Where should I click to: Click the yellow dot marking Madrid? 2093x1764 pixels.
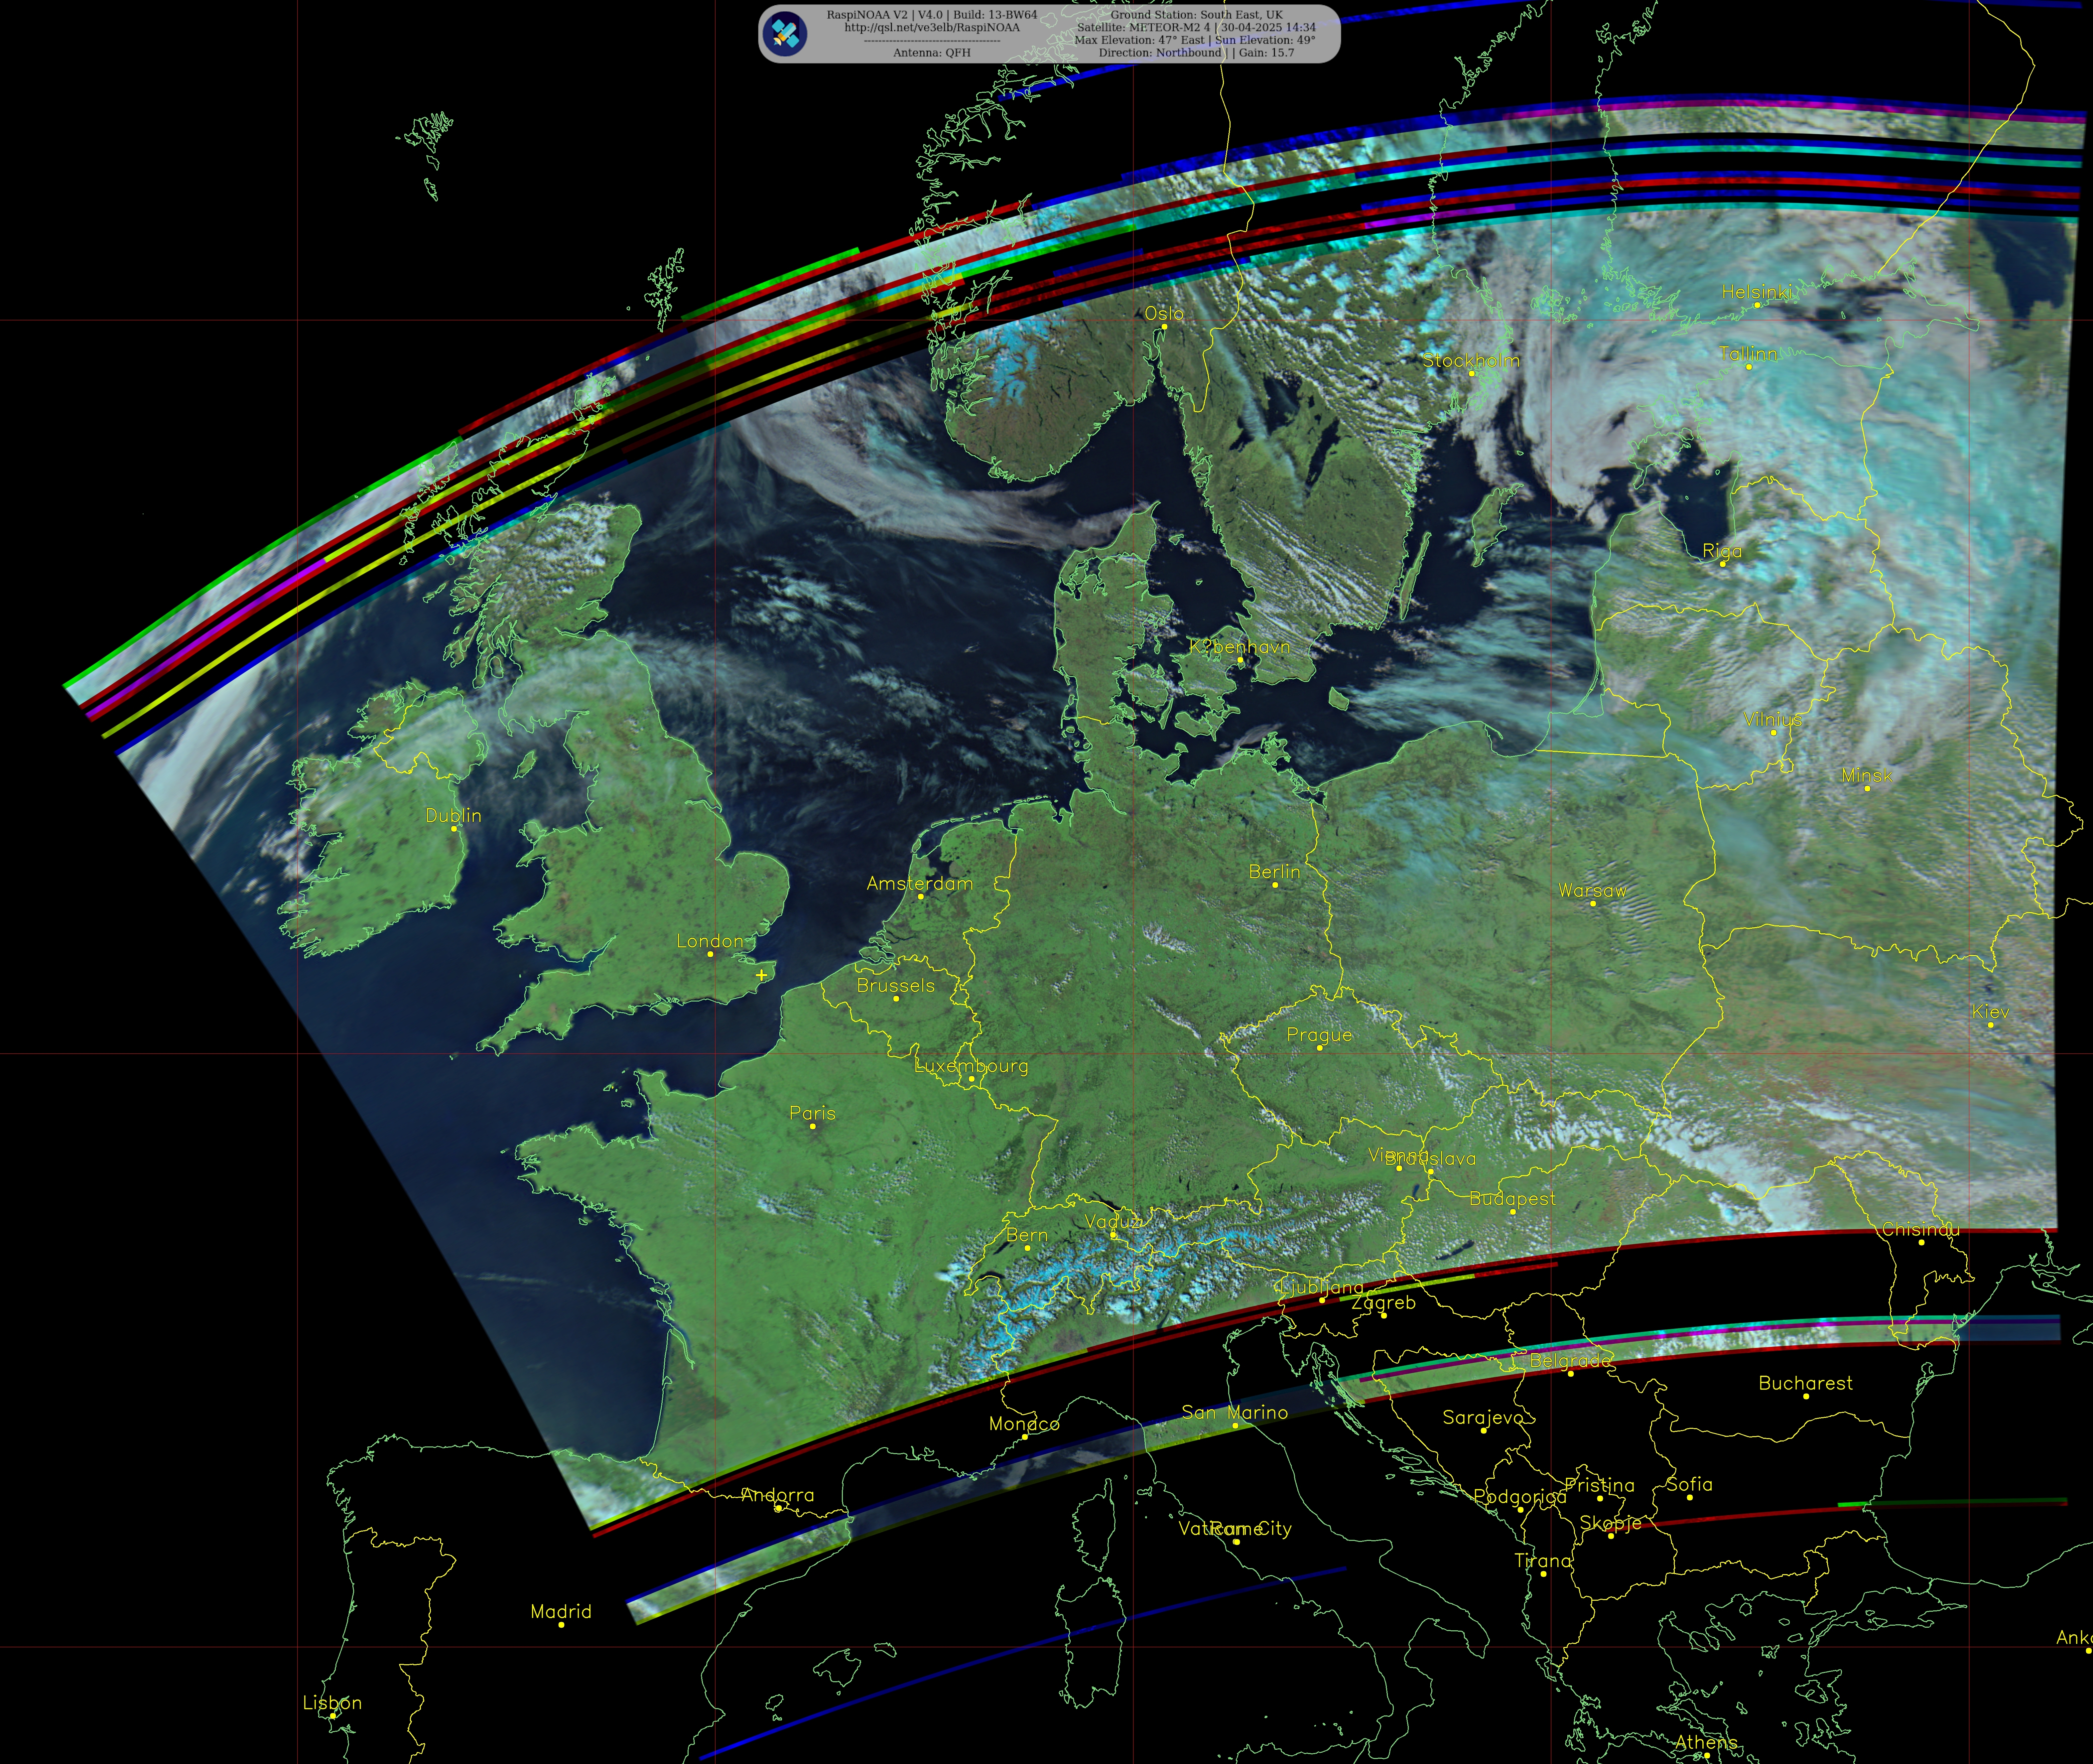pyautogui.click(x=561, y=1625)
